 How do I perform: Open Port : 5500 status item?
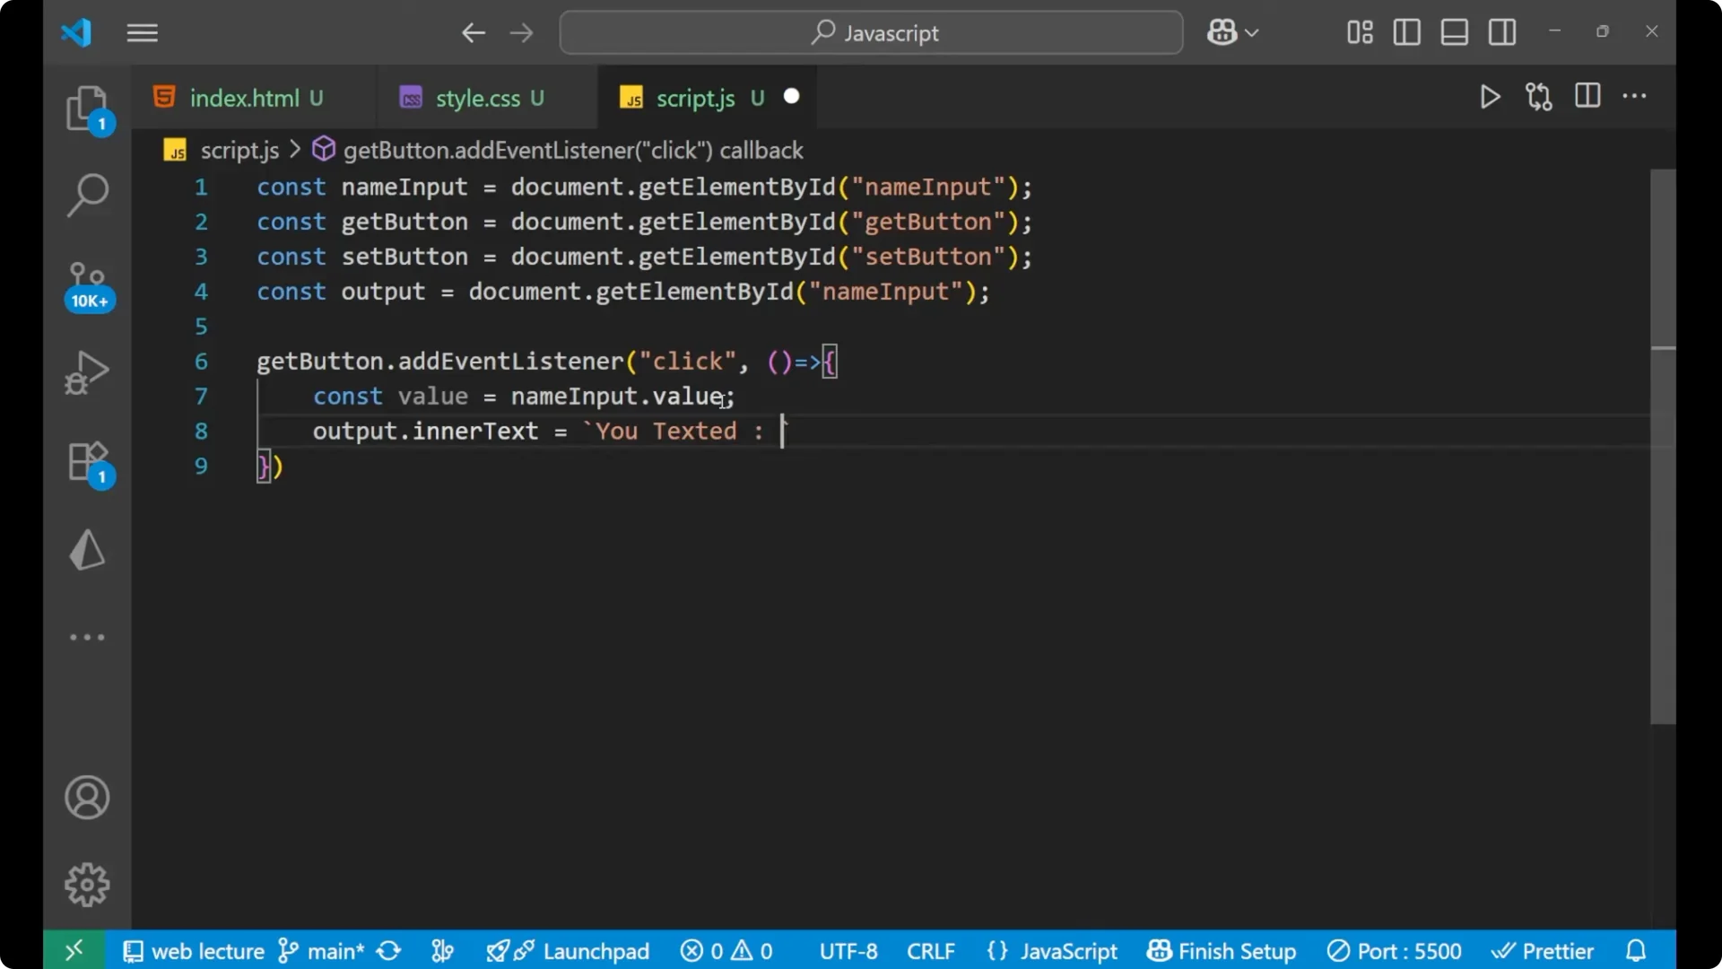coord(1395,950)
